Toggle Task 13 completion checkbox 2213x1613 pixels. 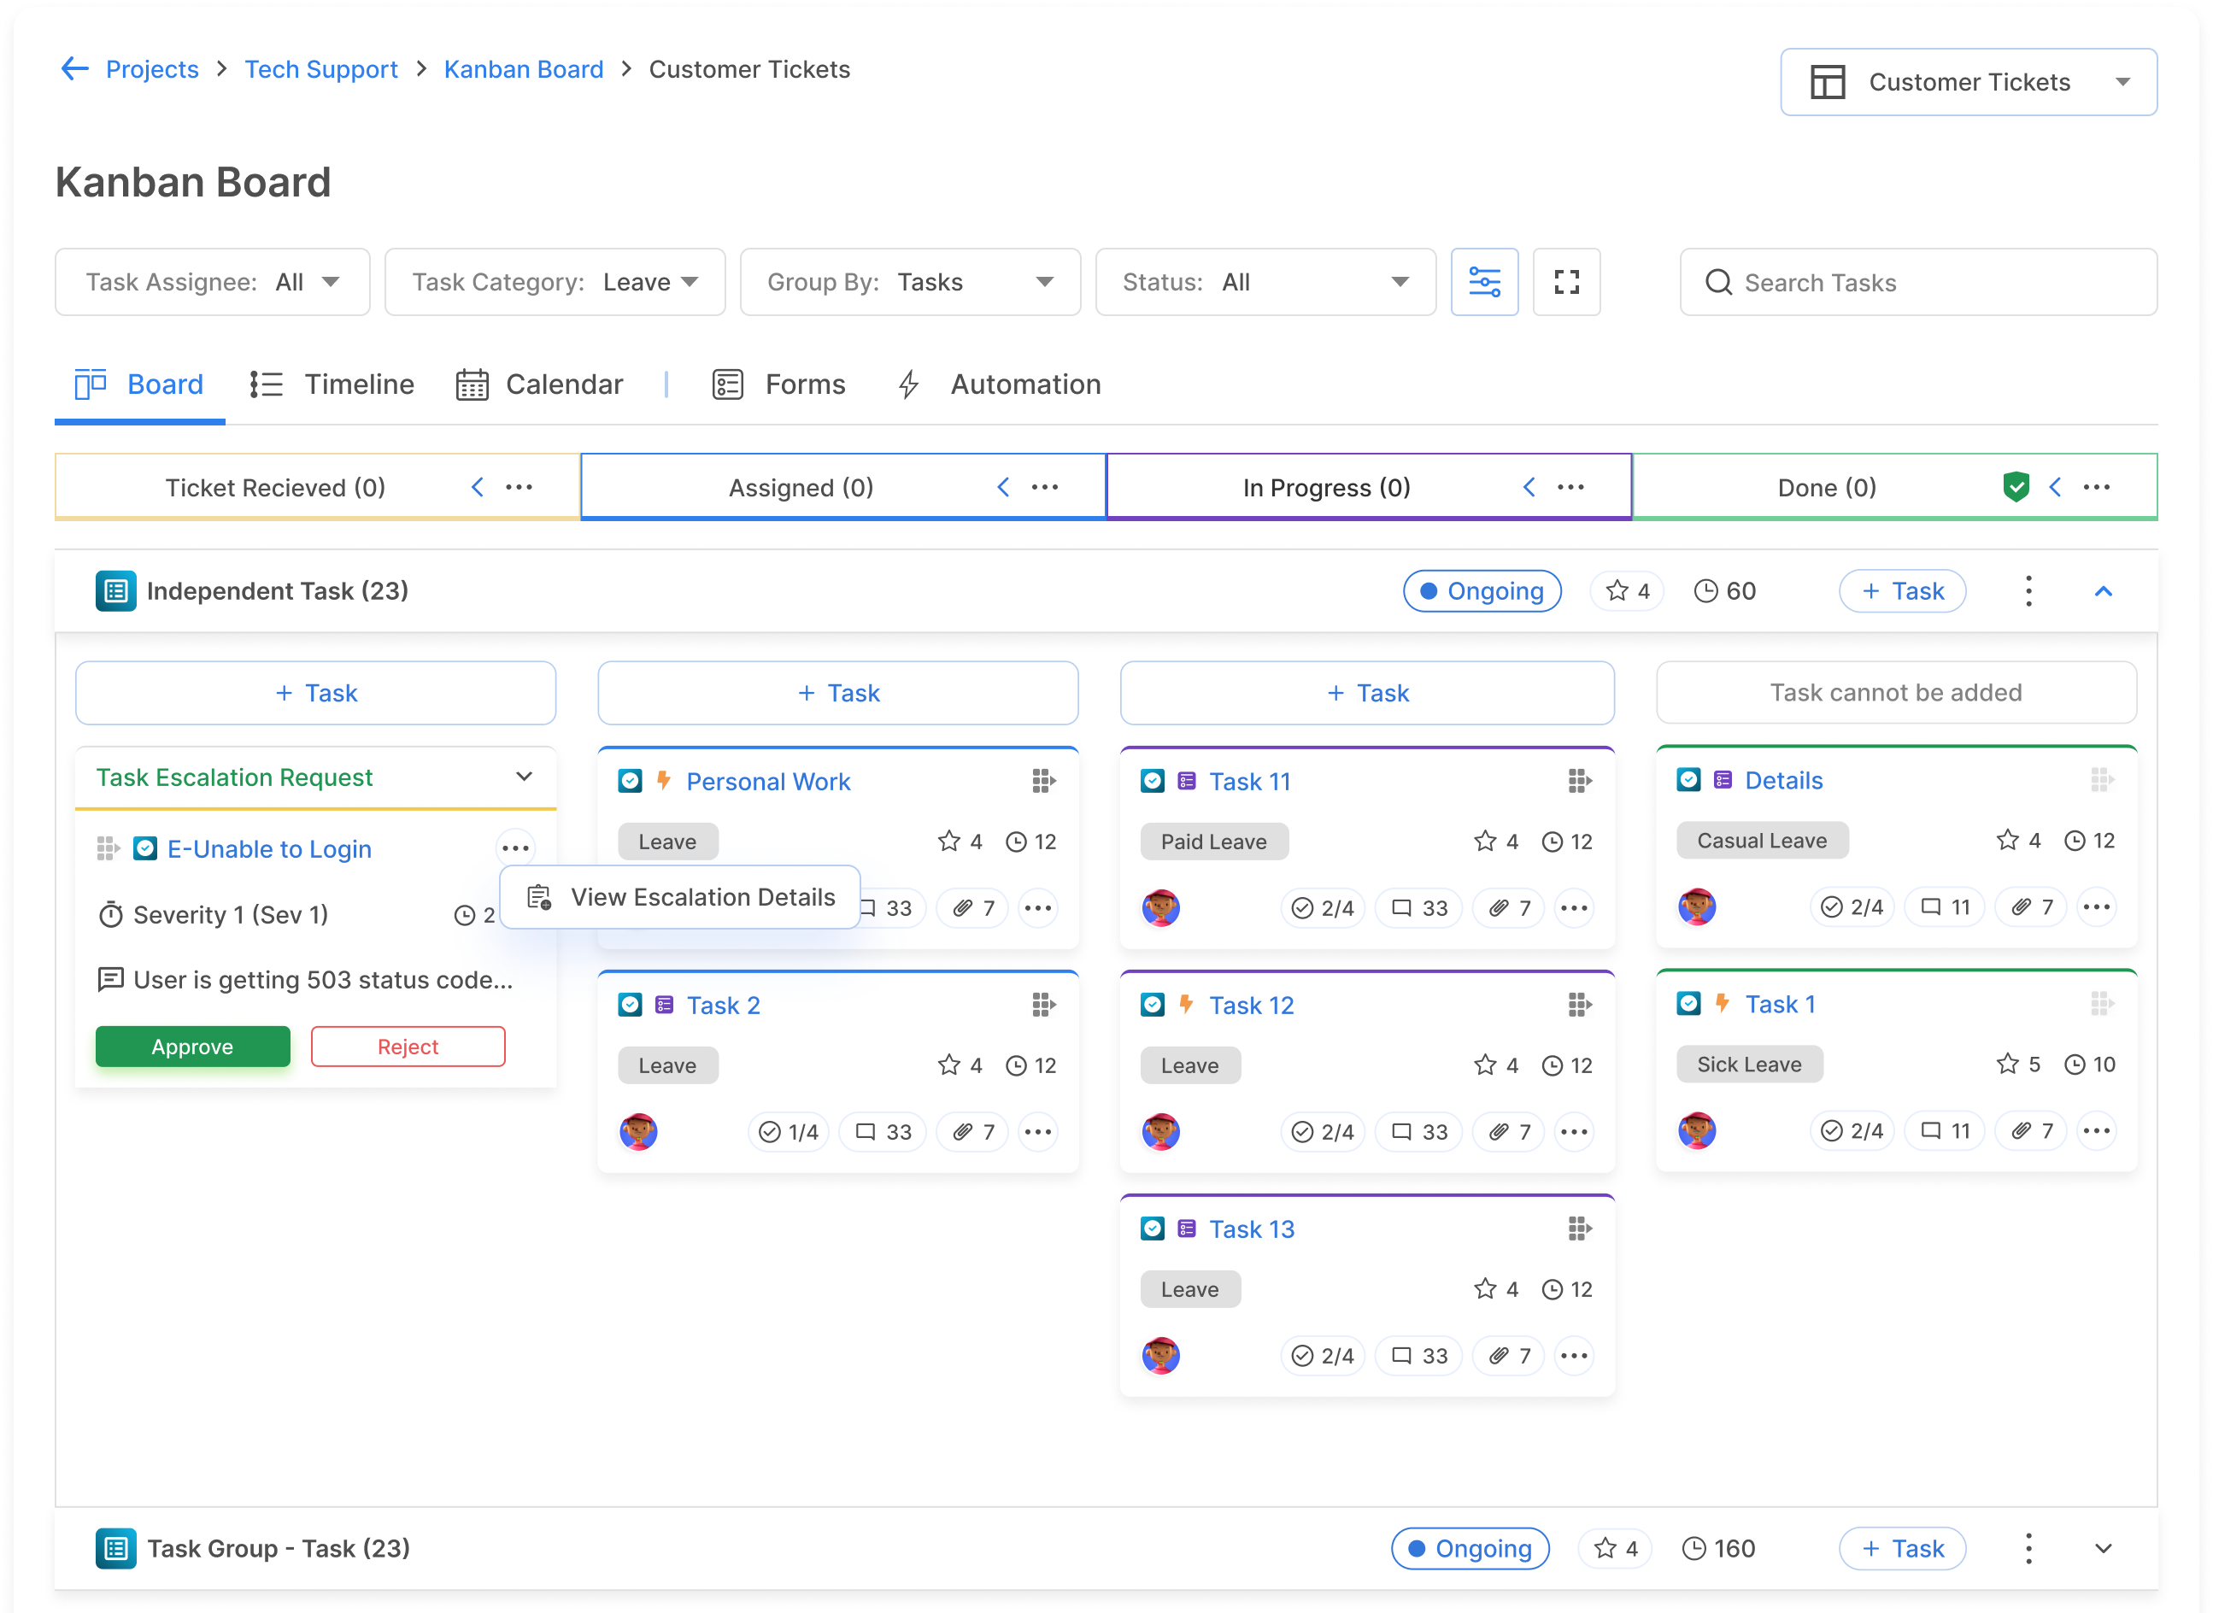(1153, 1228)
